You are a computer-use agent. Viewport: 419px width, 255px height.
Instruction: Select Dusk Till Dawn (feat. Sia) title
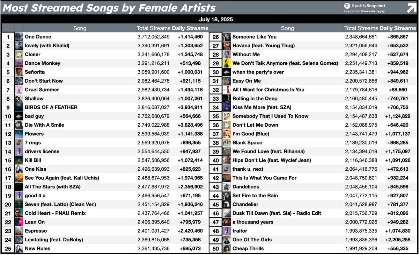pos(277,213)
